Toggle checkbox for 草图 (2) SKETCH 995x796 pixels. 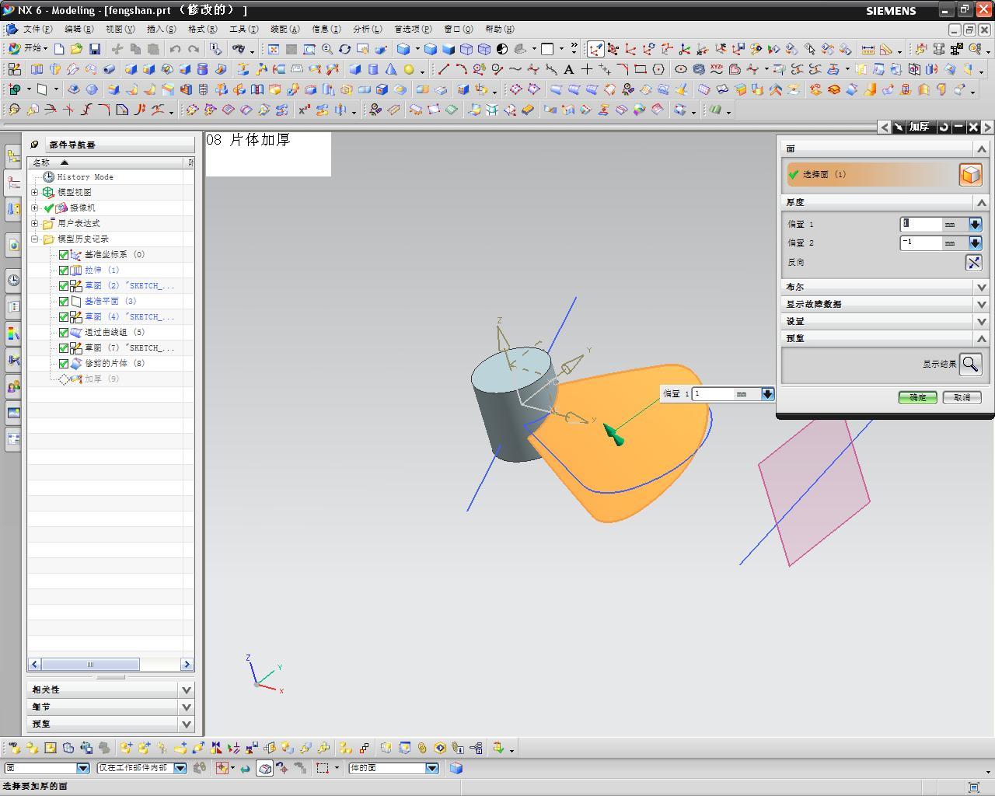[x=64, y=286]
